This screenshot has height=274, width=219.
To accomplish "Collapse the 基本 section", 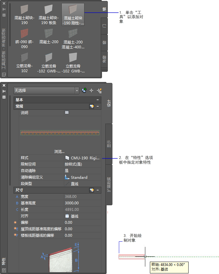I will point(98,100).
